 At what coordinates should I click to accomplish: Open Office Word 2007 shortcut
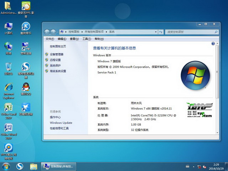(x=9, y=131)
